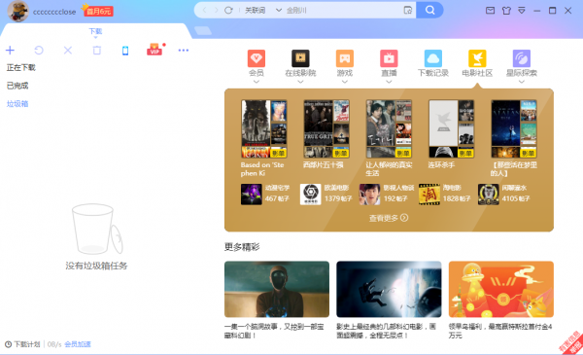The width and height of the screenshot is (583, 355).
Task: Refresh the page with the reload icon
Action: coord(228,11)
